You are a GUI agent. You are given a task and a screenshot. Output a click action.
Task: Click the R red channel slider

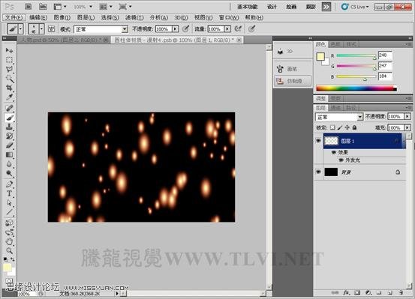pyautogui.click(x=356, y=55)
